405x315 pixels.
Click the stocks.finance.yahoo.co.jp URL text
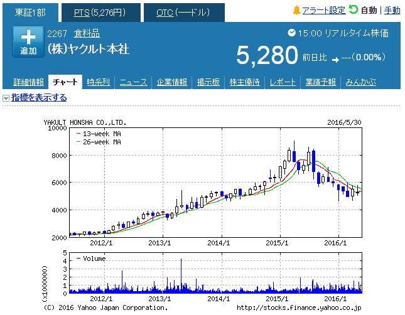pos(299,307)
